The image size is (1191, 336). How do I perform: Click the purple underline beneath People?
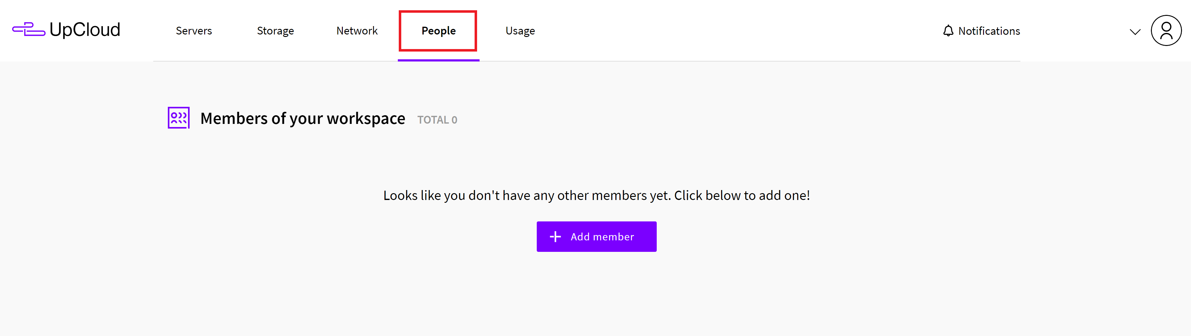(x=438, y=60)
